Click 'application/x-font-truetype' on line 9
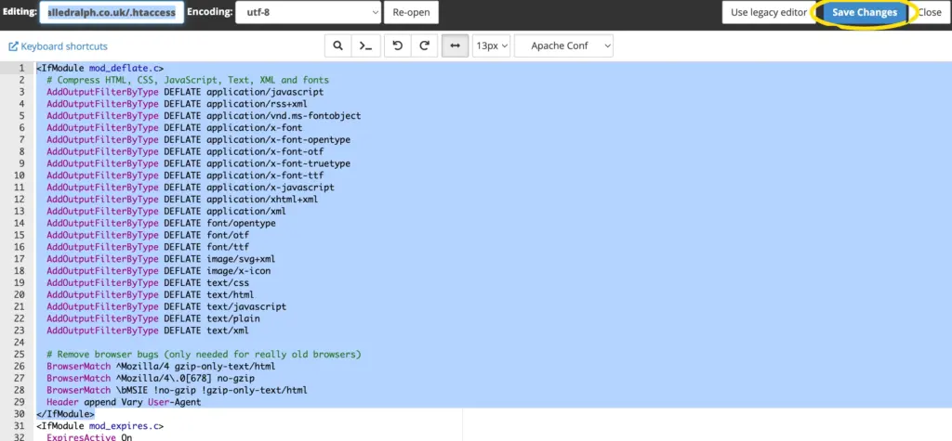This screenshot has height=441, width=952. point(278,163)
